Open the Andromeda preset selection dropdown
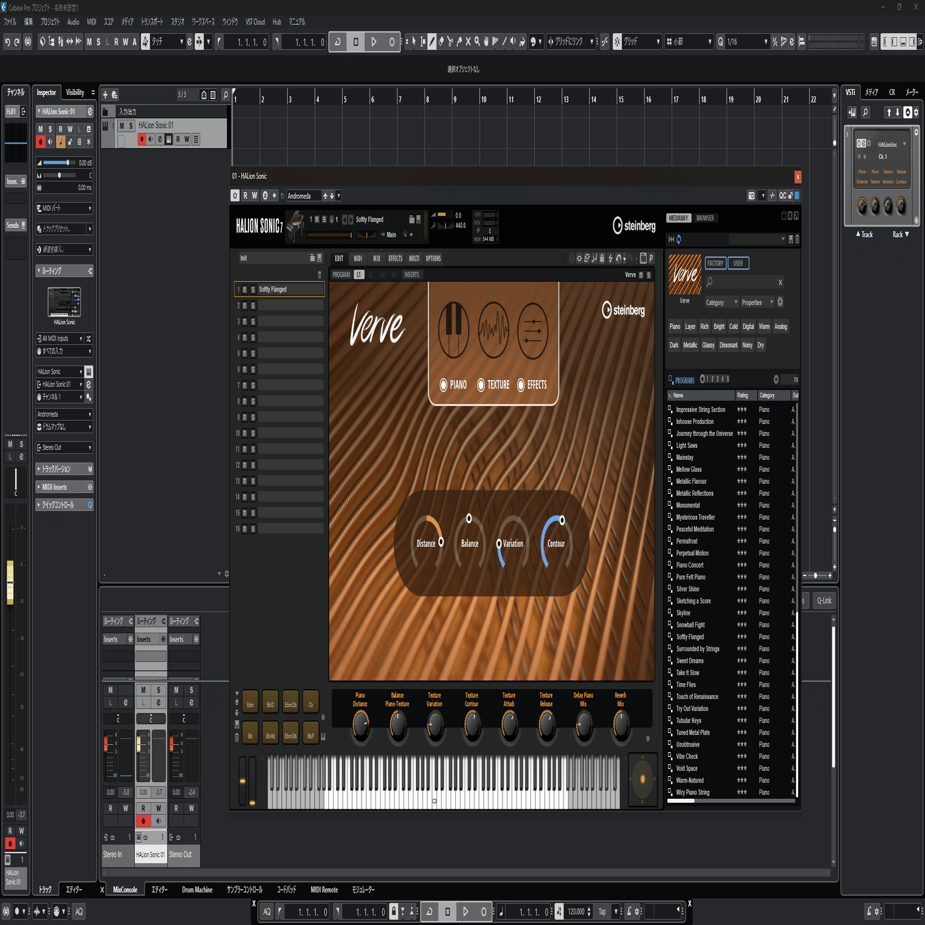 pyautogui.click(x=338, y=195)
